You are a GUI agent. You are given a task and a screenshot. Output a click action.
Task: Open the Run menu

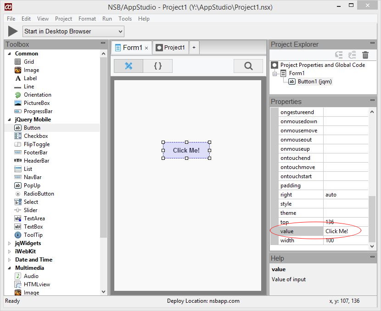(107, 19)
